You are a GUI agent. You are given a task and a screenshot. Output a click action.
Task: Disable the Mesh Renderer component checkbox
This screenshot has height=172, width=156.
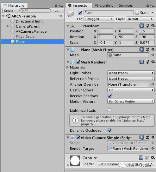[x=78, y=62]
